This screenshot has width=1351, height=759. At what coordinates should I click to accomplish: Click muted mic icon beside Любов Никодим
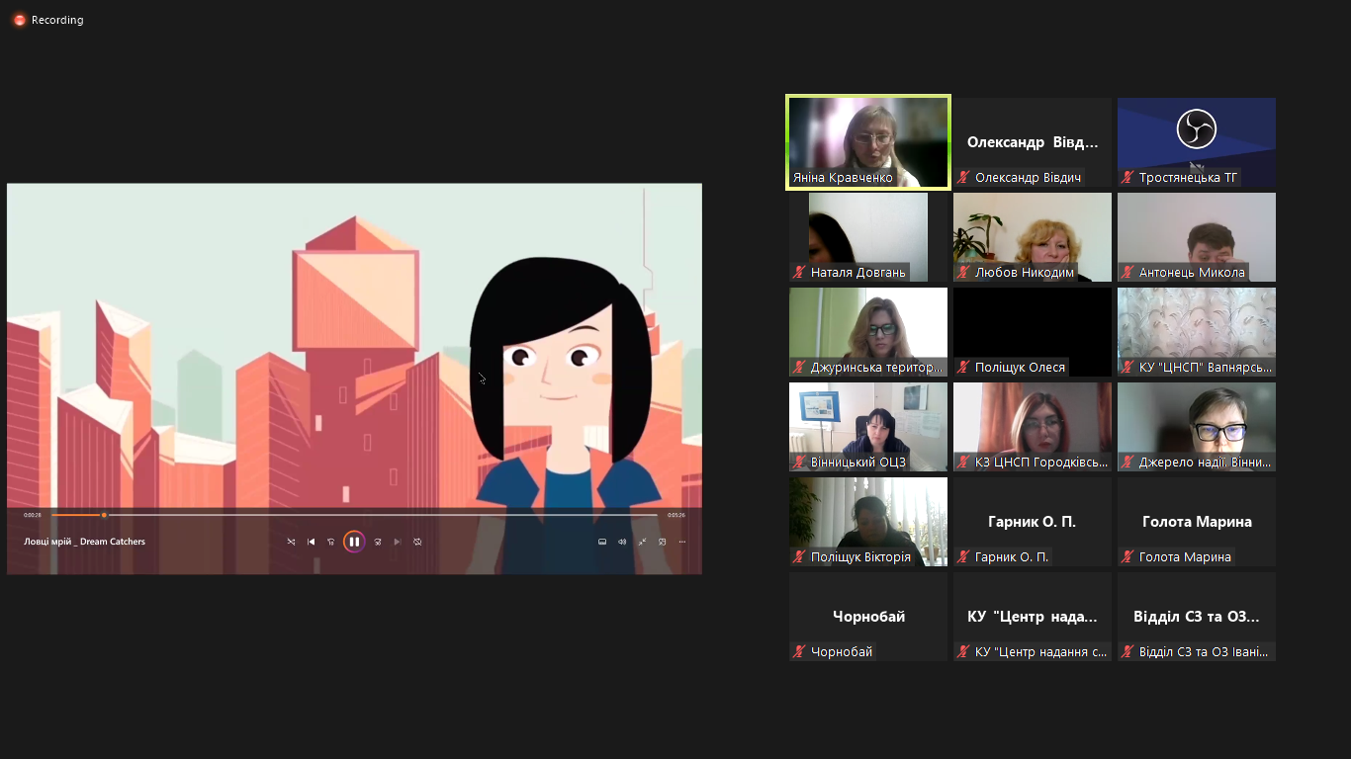[x=963, y=273]
